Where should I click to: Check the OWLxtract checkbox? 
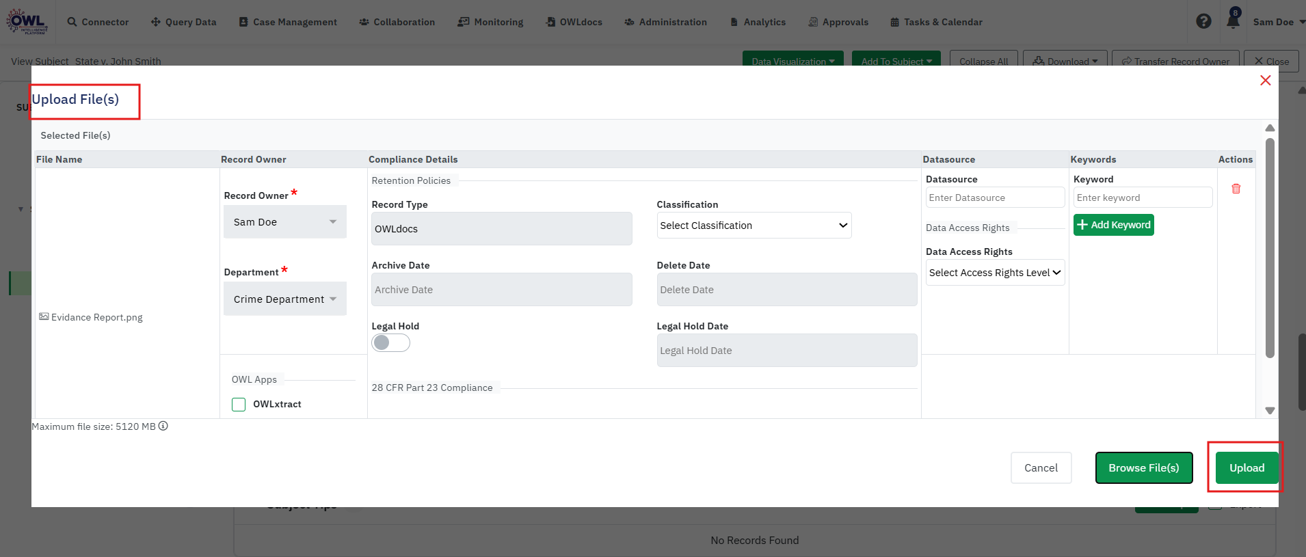point(239,405)
